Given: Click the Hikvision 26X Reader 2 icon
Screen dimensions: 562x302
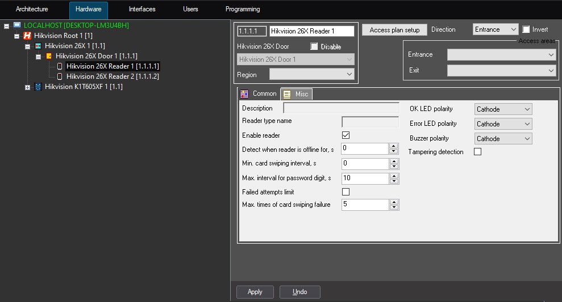Looking at the screenshot, I should pos(60,76).
